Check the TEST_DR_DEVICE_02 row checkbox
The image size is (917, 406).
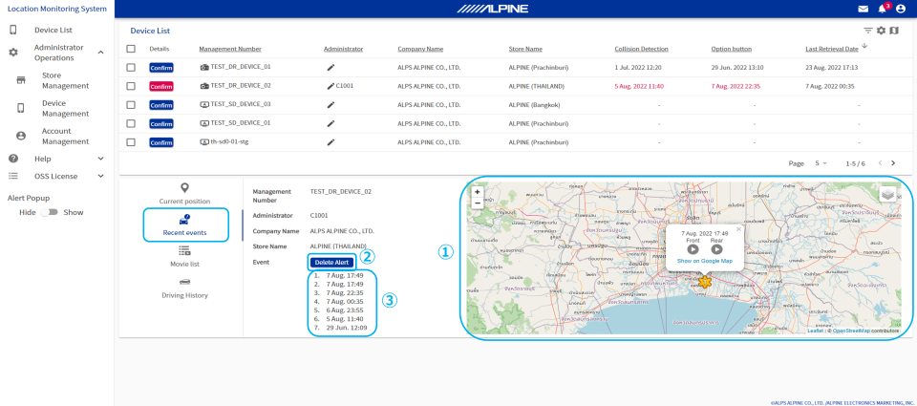131,86
